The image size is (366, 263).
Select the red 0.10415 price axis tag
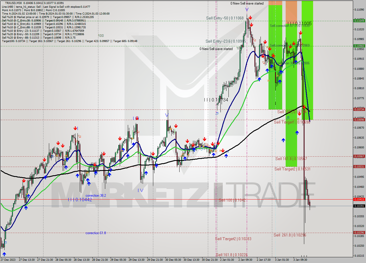pyautogui.click(x=359, y=199)
